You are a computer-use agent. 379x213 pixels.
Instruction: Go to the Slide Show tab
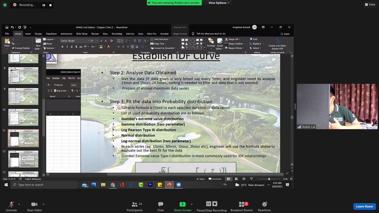tap(82, 34)
